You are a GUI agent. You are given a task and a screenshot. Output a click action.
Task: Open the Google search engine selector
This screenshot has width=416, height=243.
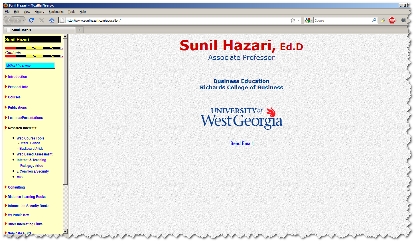point(309,20)
